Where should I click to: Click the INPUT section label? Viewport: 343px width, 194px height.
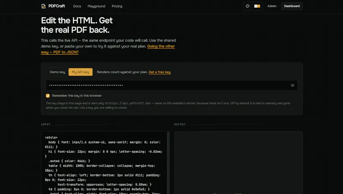(x=46, y=125)
